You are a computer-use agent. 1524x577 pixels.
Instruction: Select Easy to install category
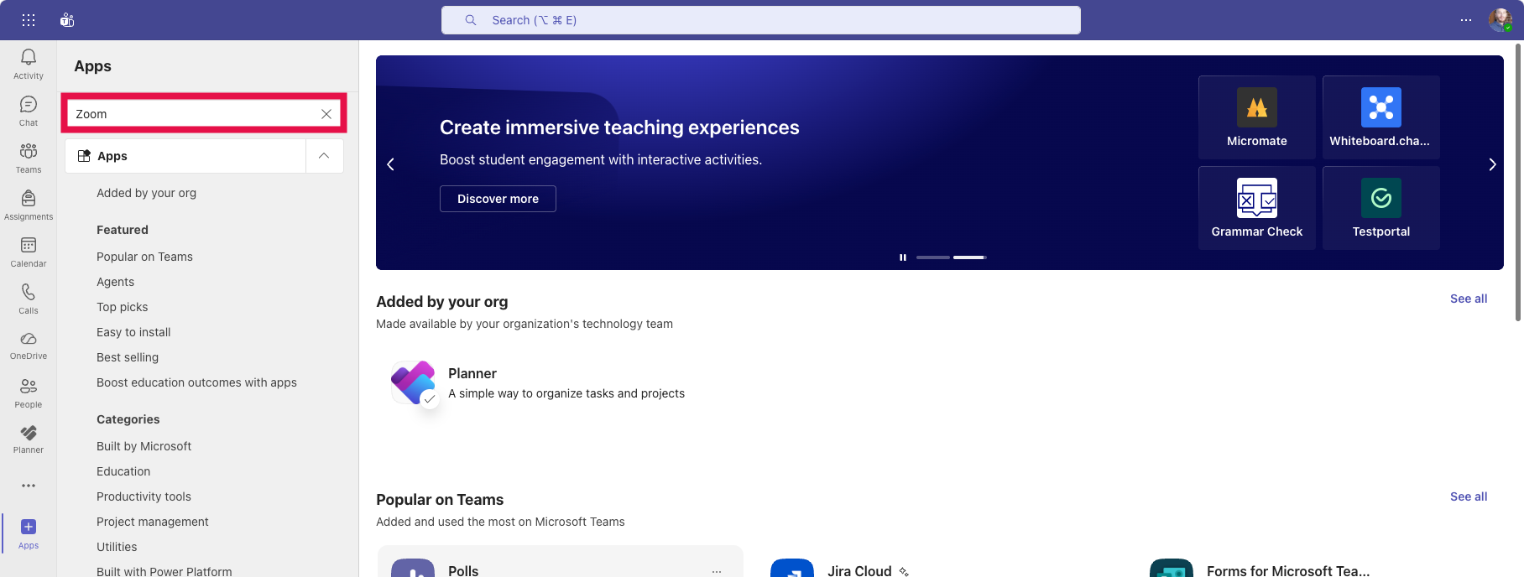click(133, 332)
